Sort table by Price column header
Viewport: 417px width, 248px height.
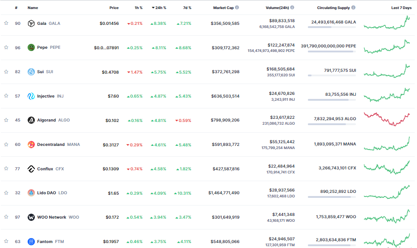114,8
